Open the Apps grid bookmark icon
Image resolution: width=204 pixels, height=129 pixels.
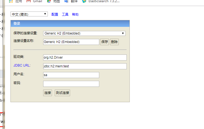coord(11,1)
